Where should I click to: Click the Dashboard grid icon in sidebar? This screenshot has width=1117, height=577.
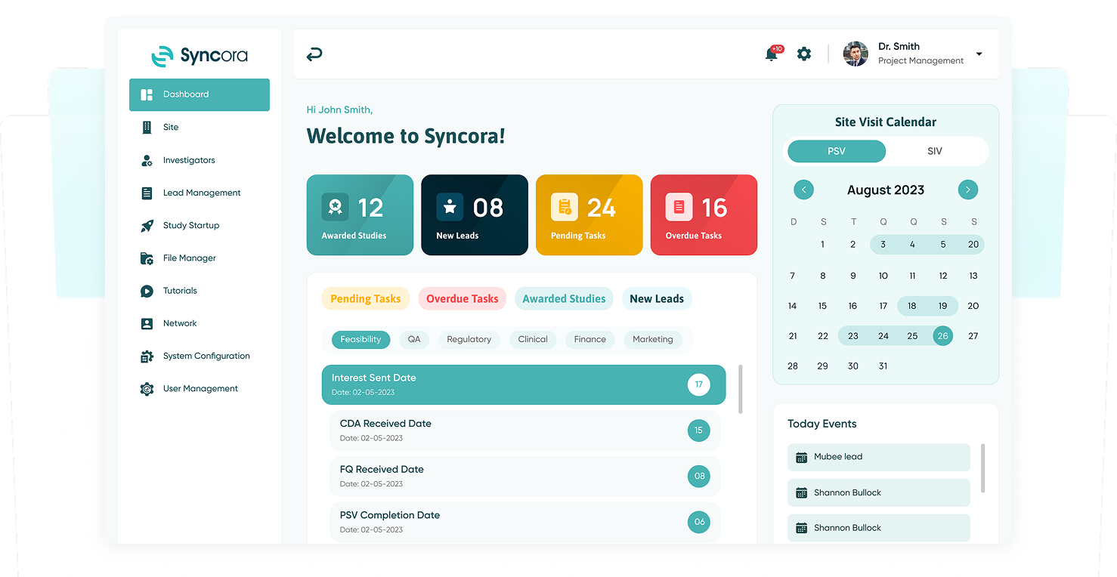147,94
